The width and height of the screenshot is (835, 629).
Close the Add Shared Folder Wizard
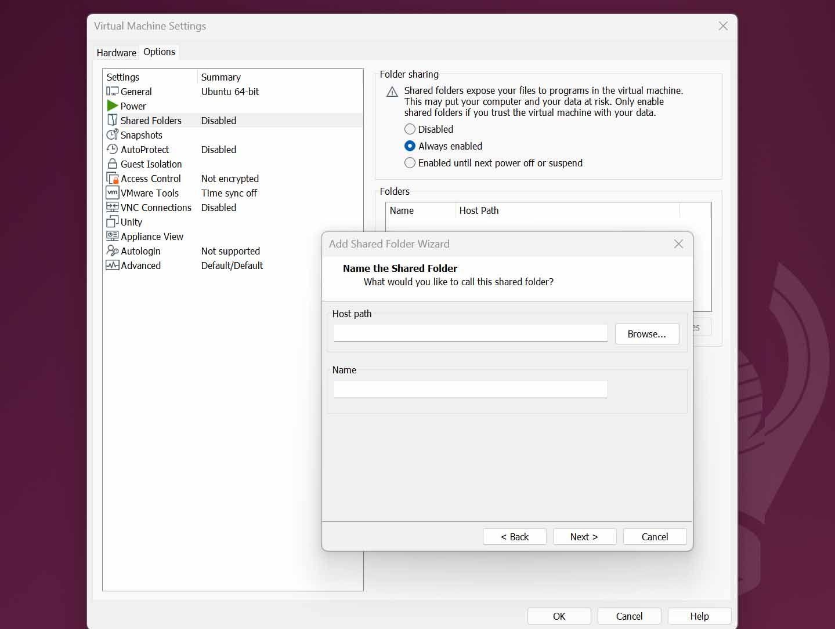678,244
